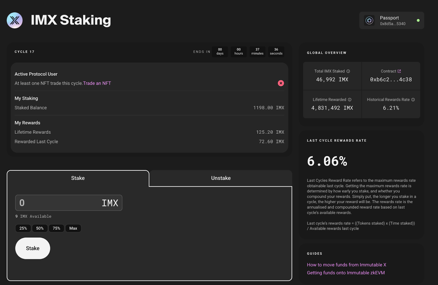
Task: Click the IMX logo icon
Action: [15, 20]
